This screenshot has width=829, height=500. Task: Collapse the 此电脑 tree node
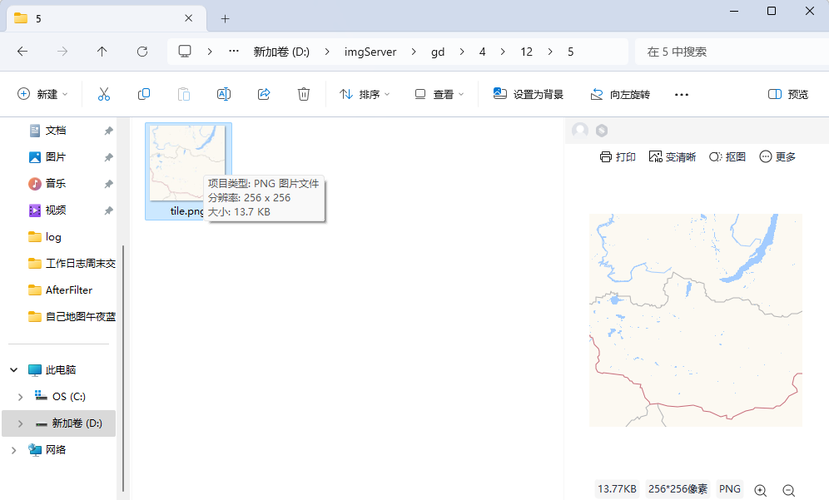click(13, 370)
